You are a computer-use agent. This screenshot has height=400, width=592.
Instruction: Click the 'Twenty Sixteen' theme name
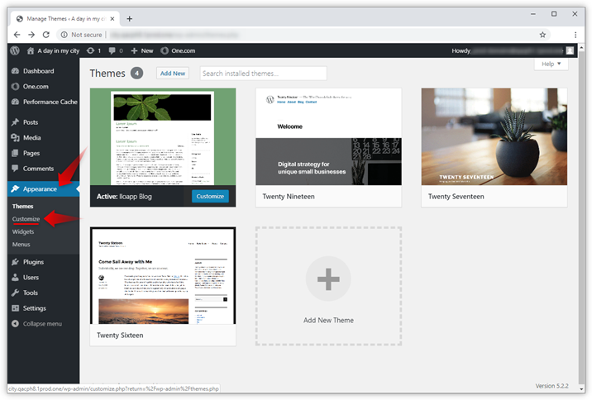(x=120, y=335)
